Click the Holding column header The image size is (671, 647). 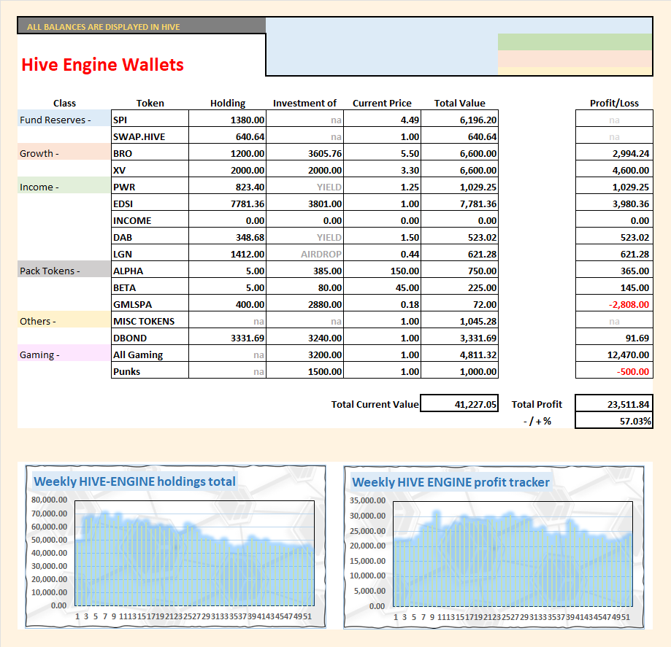point(228,103)
